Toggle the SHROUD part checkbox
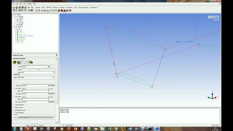This screenshot has height=131, width=233. [x=17, y=41]
